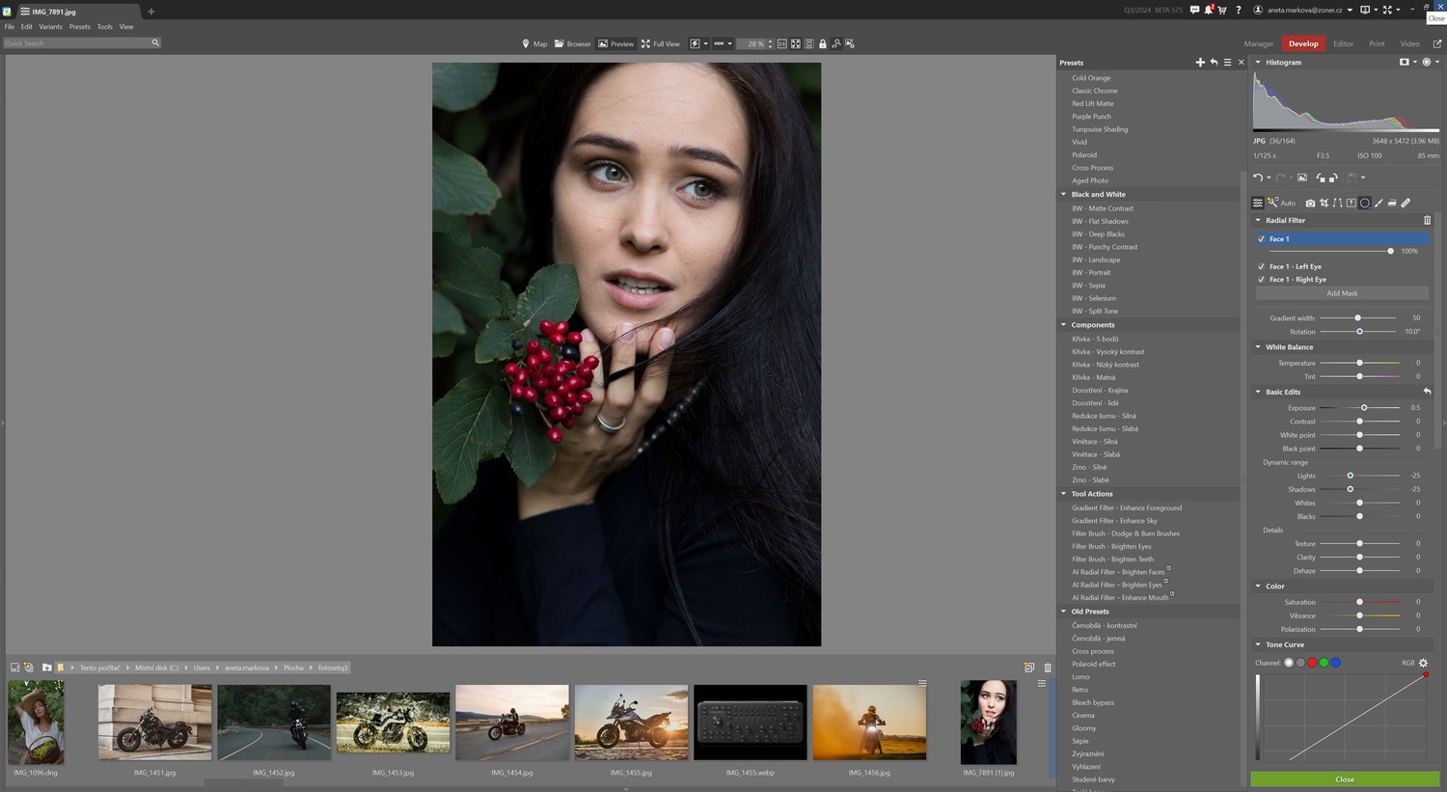The image size is (1447, 792).
Task: Switch to the Manager module tab
Action: click(1258, 43)
